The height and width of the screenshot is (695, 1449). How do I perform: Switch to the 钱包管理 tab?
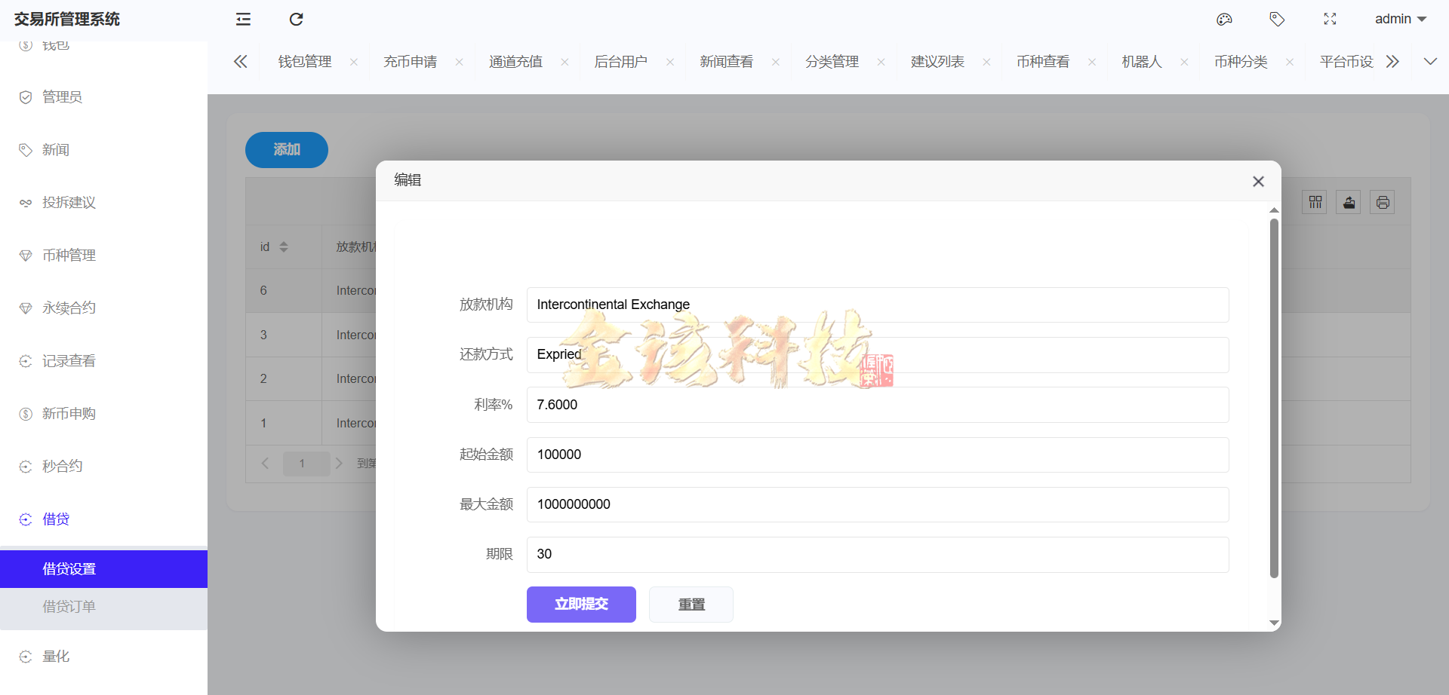[x=304, y=61]
